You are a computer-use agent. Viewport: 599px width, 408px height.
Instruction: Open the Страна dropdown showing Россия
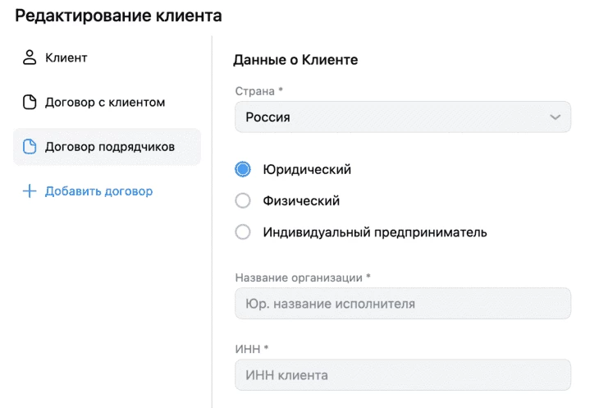click(403, 117)
